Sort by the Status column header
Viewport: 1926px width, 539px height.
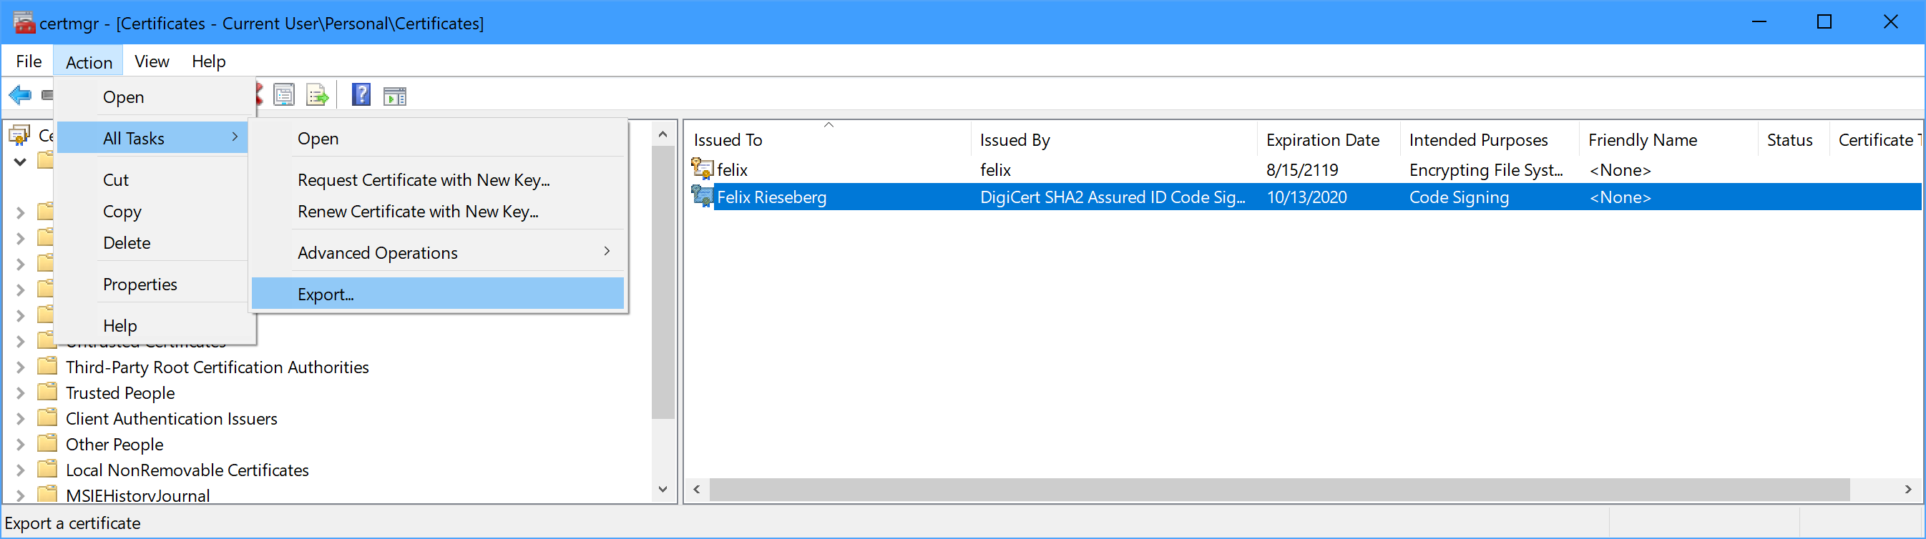pos(1793,139)
